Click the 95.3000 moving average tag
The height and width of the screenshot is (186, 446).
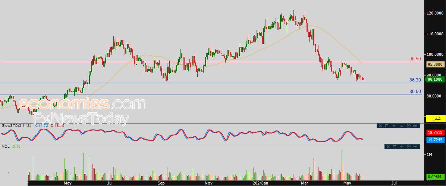coord(436,65)
